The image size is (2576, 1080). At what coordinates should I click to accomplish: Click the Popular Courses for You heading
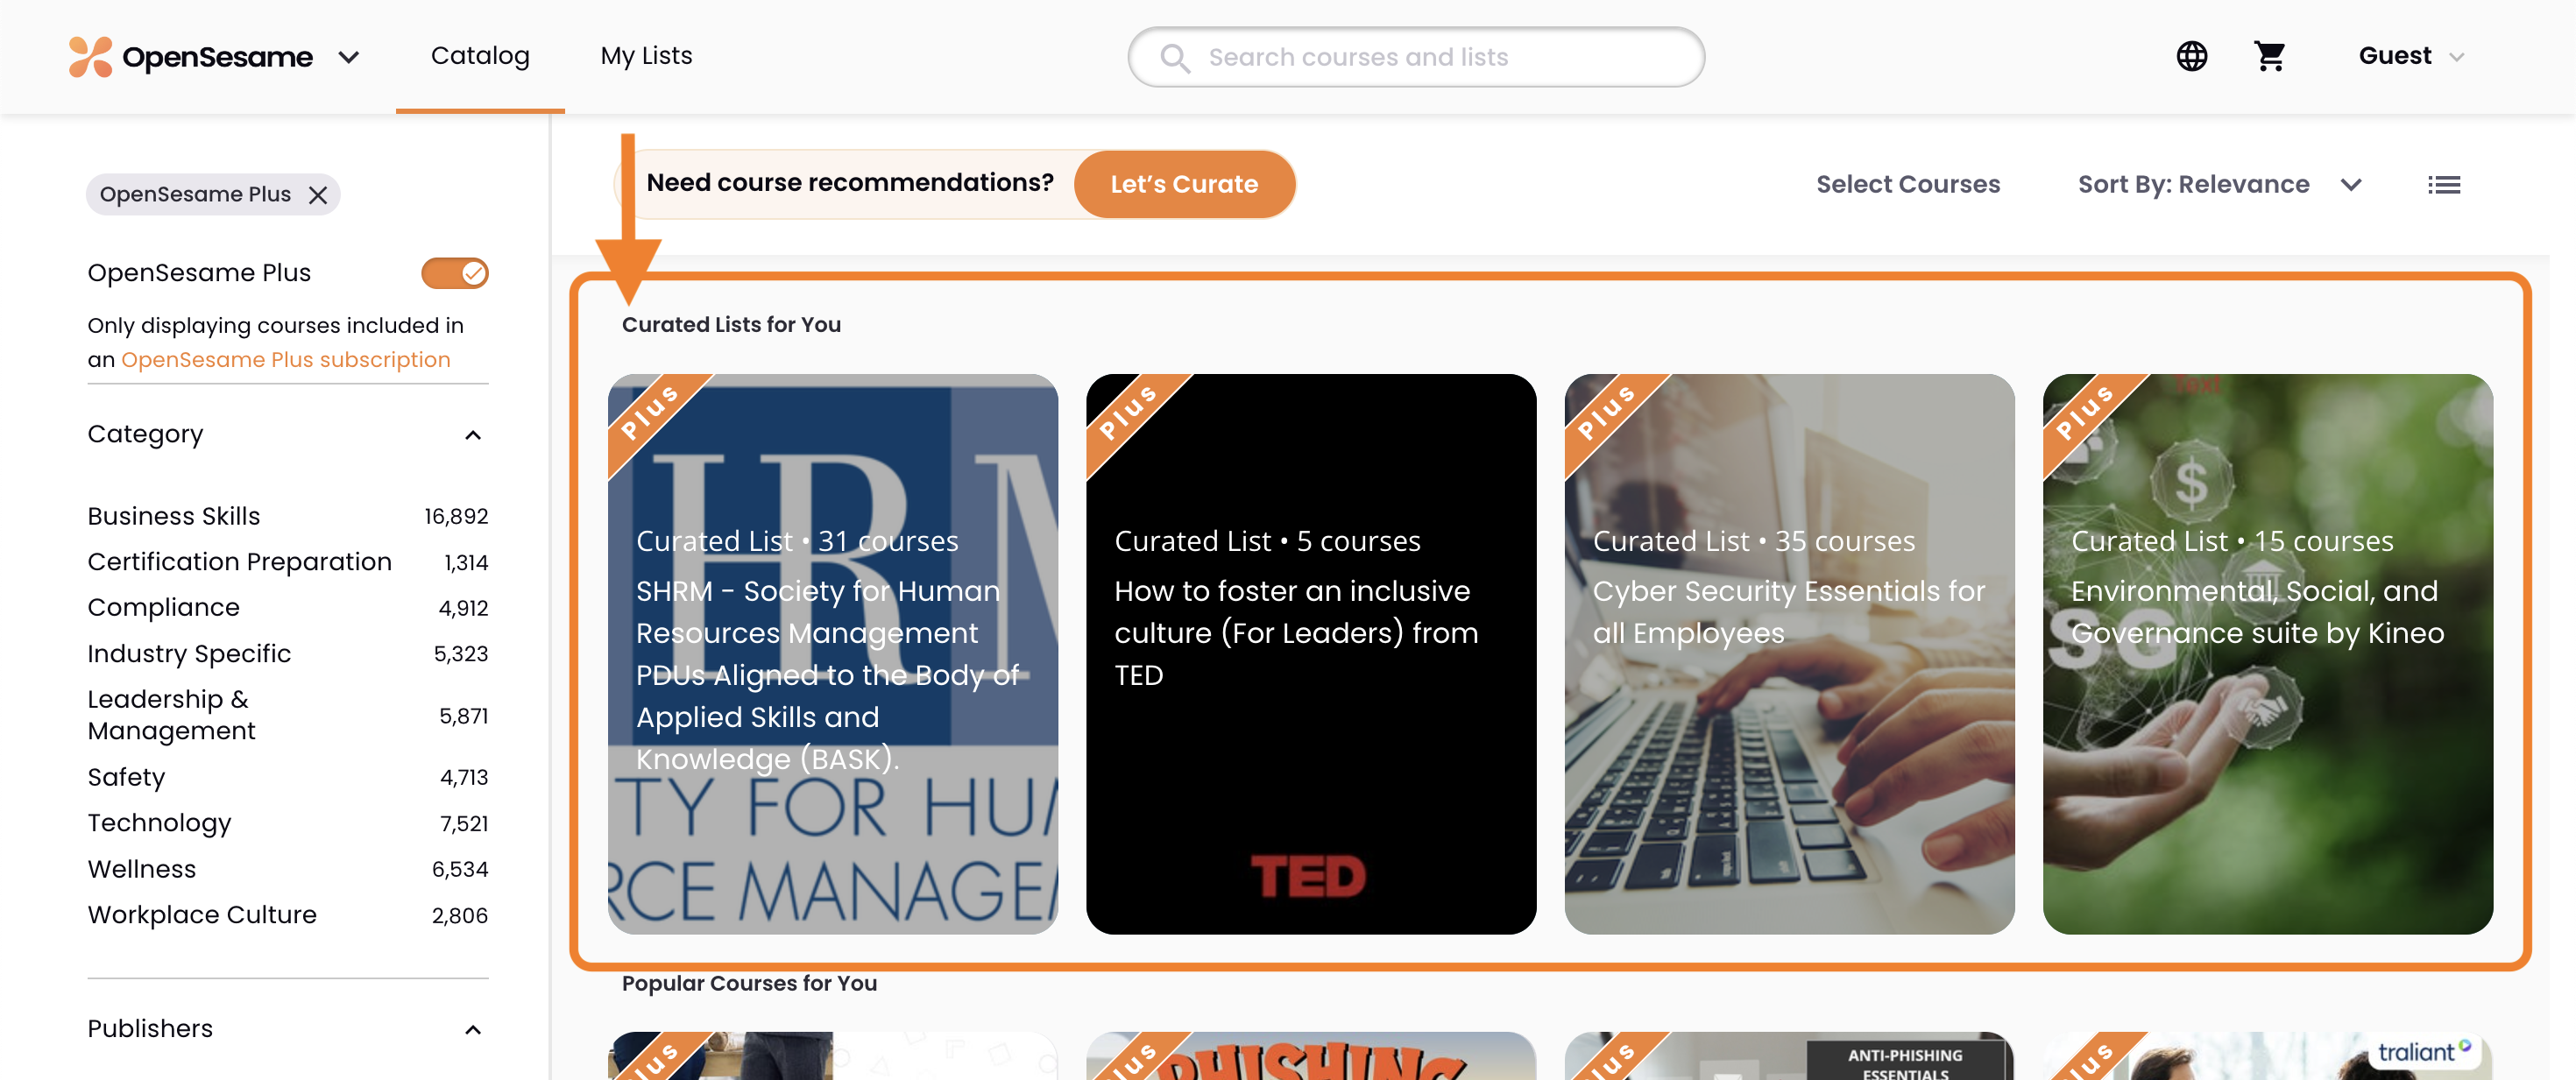pos(749,983)
